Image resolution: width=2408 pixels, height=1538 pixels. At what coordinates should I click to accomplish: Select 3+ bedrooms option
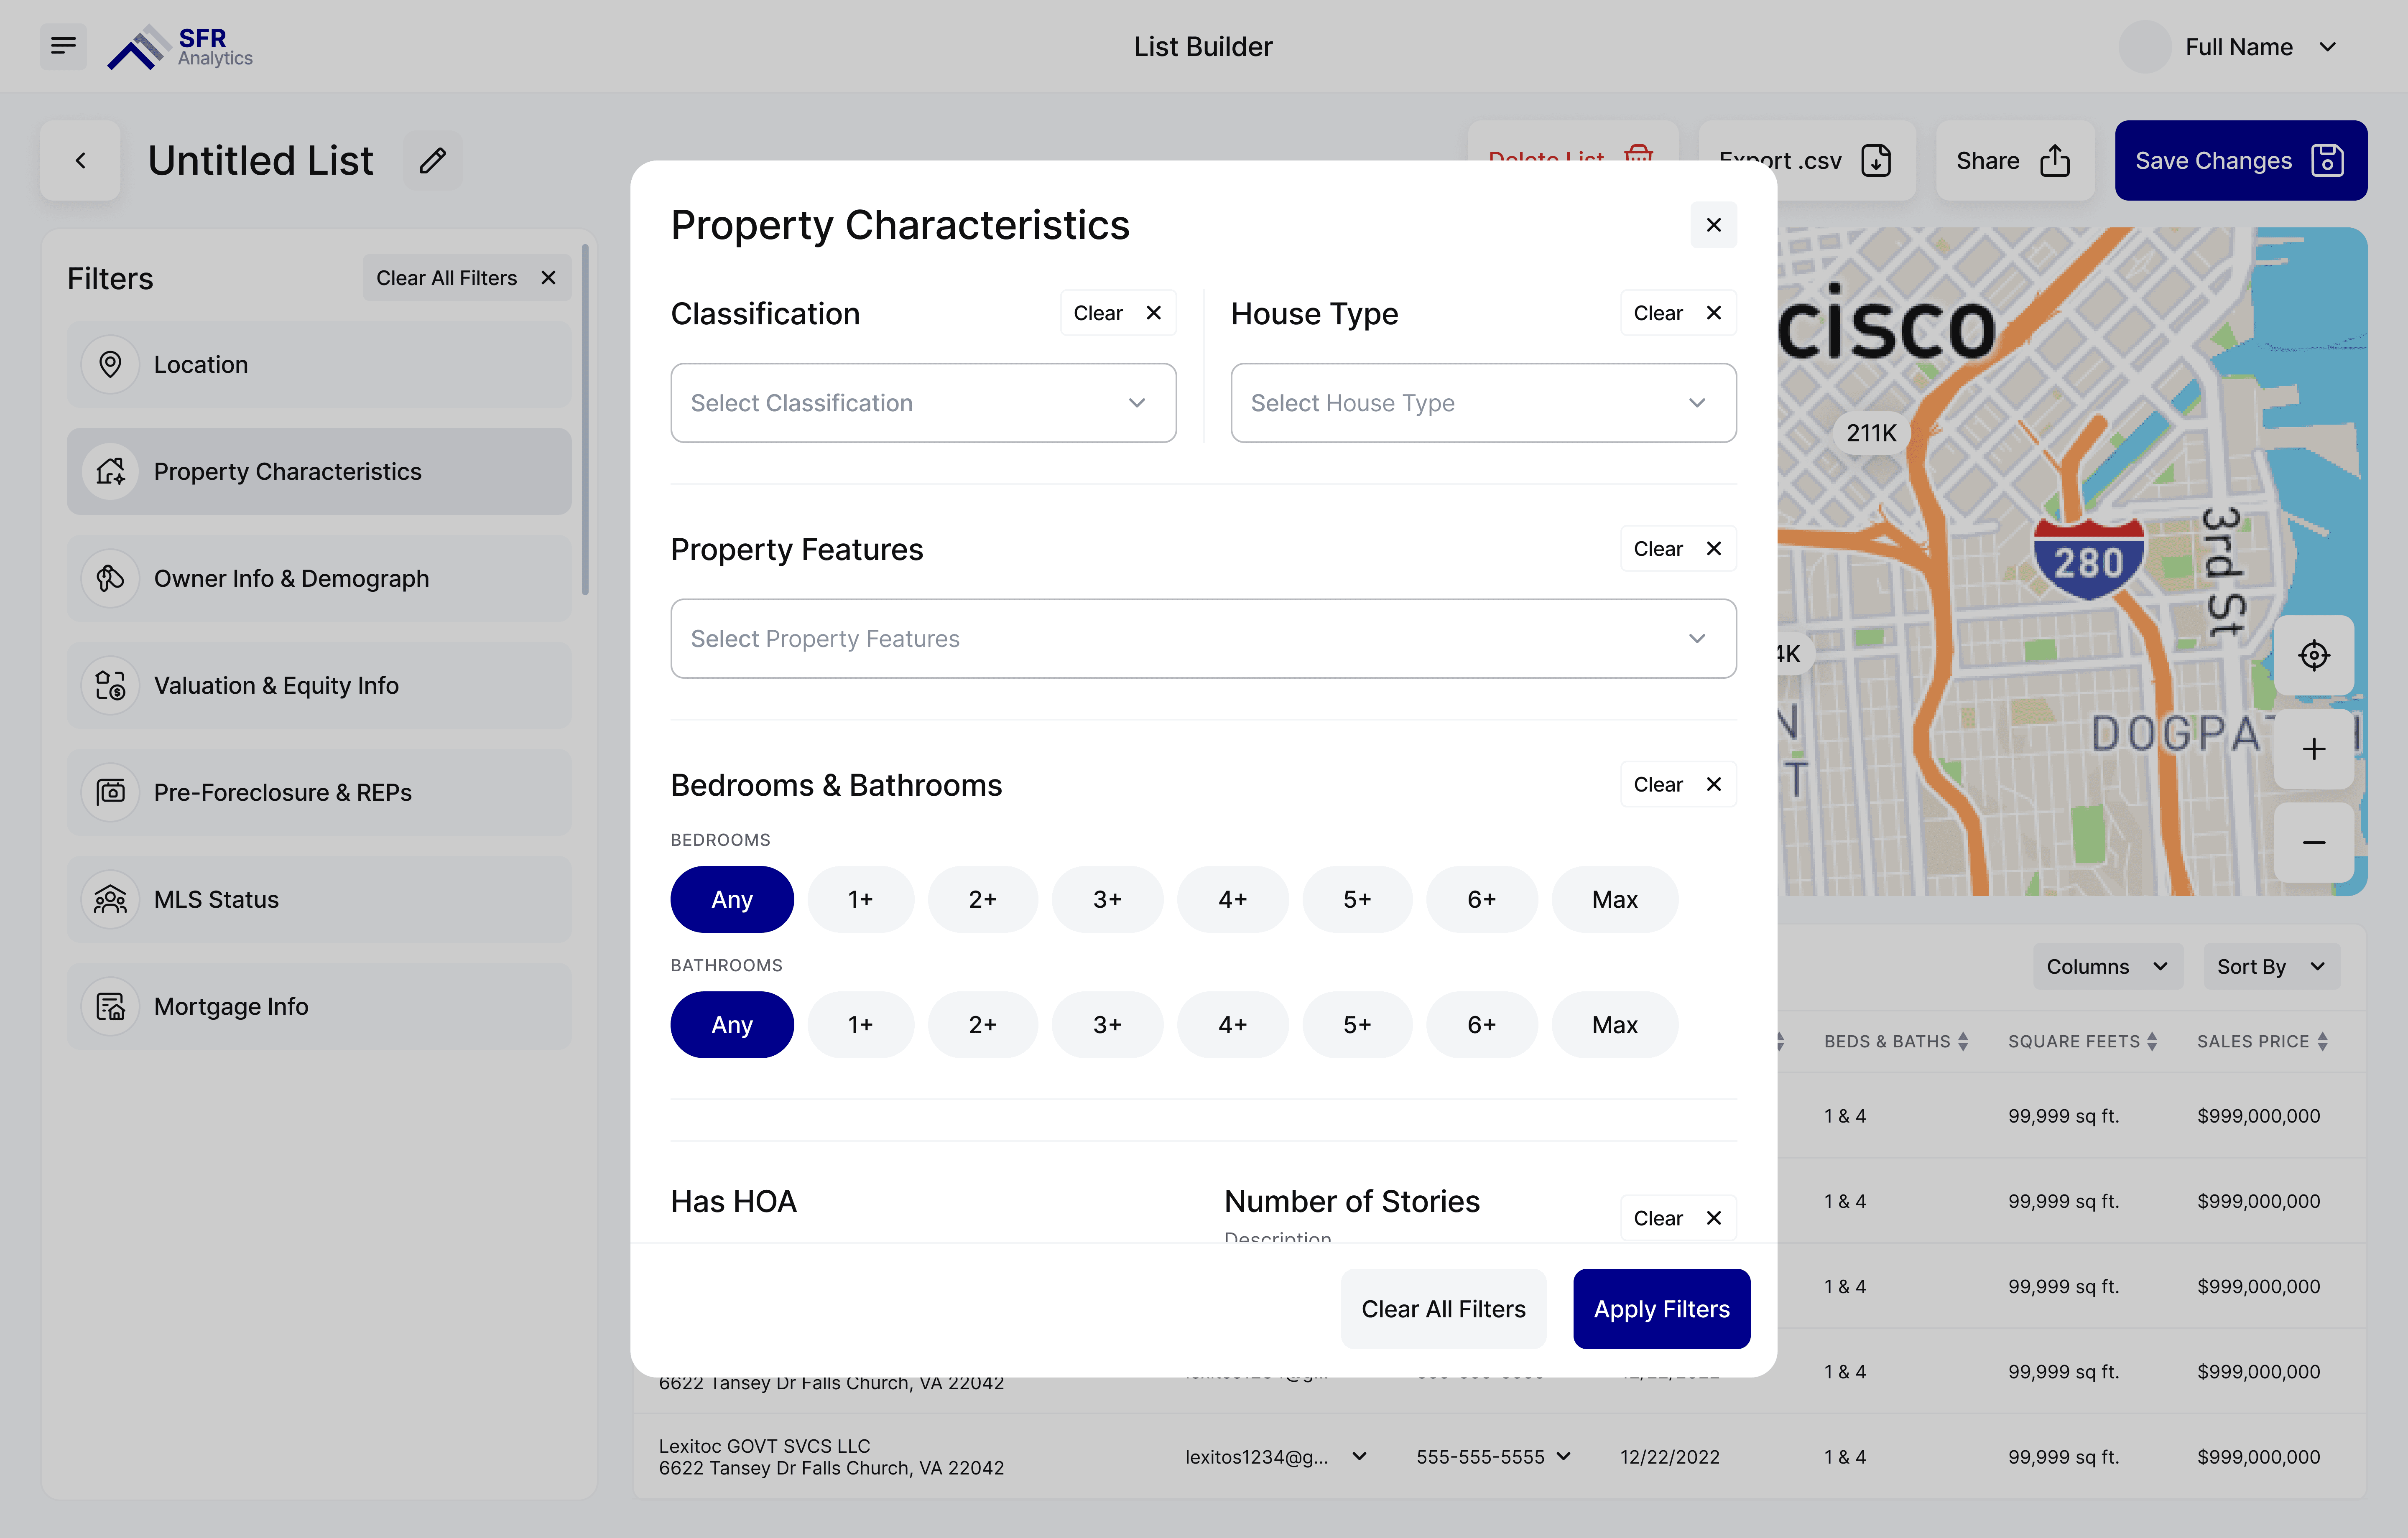tap(1106, 899)
